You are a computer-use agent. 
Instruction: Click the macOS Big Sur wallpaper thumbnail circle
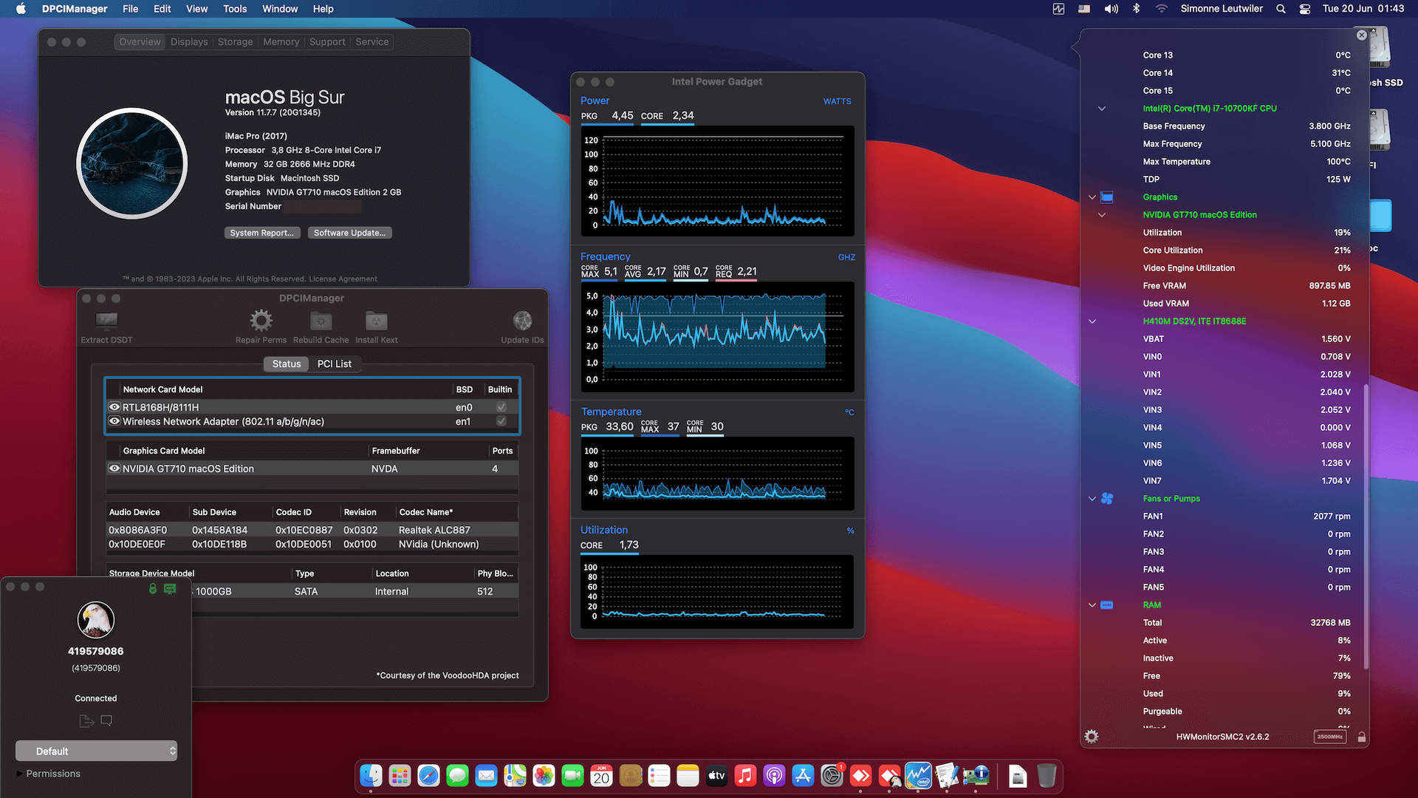click(x=132, y=163)
